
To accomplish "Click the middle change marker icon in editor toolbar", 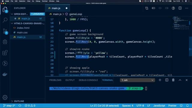I will tap(160, 8).
